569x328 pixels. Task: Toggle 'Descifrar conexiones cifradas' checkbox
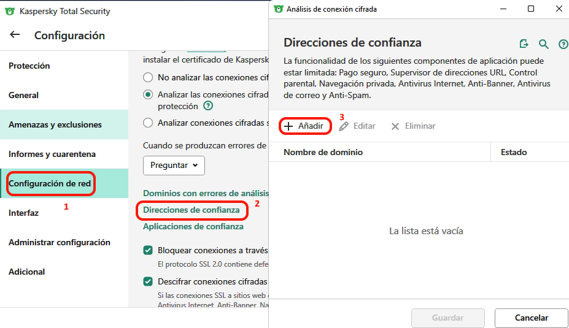[148, 281]
